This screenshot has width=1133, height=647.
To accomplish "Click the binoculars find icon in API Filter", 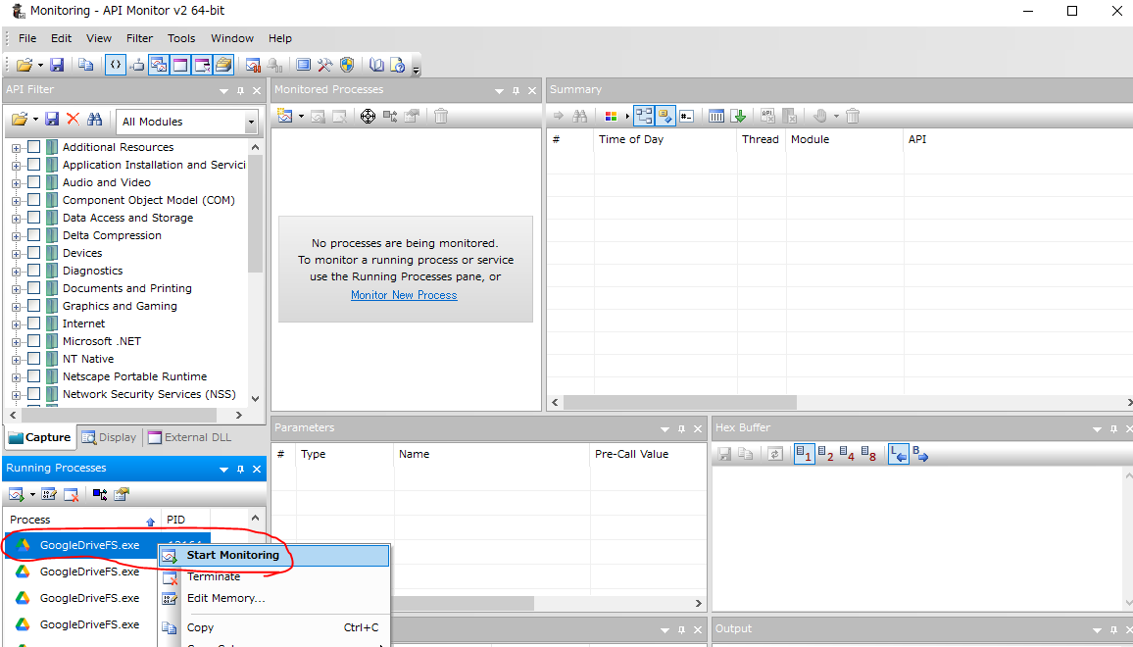I will 94,119.
